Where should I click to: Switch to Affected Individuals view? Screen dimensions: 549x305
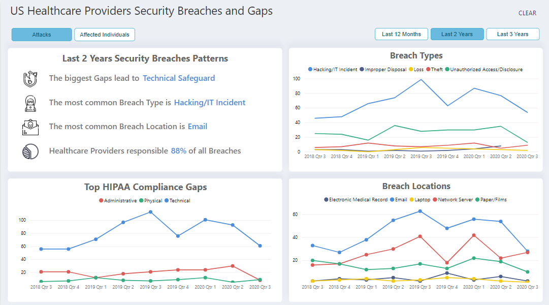pyautogui.click(x=105, y=35)
